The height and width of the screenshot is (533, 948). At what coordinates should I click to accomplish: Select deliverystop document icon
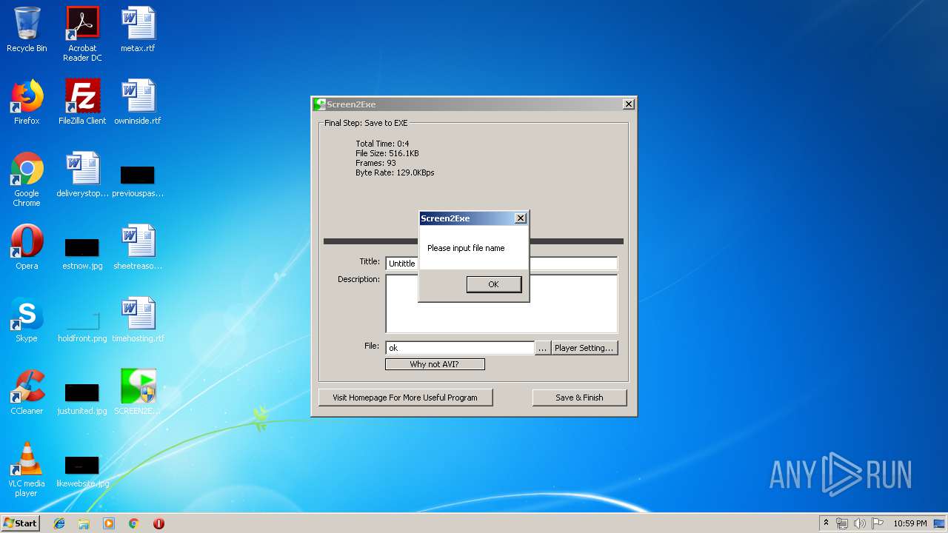82,175
